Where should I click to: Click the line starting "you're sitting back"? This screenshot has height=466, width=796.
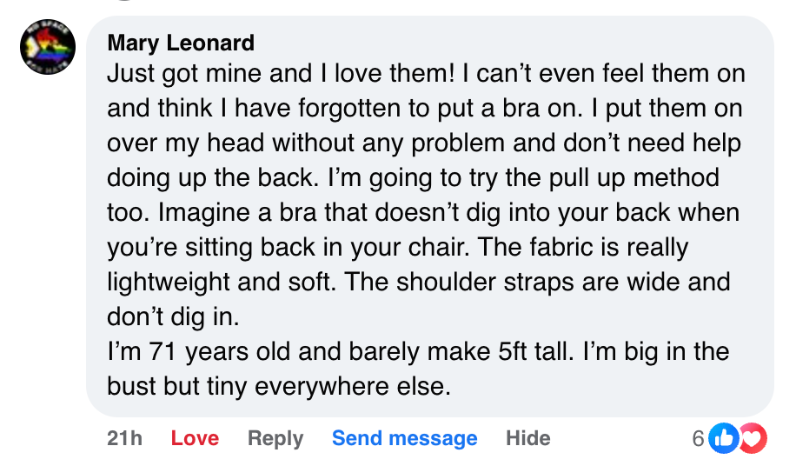click(x=396, y=248)
